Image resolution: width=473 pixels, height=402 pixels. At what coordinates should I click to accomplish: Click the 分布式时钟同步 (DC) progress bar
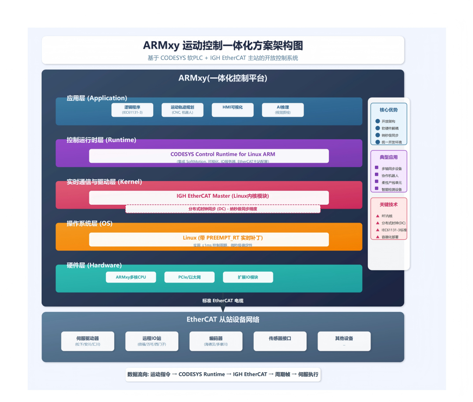coord(223,209)
